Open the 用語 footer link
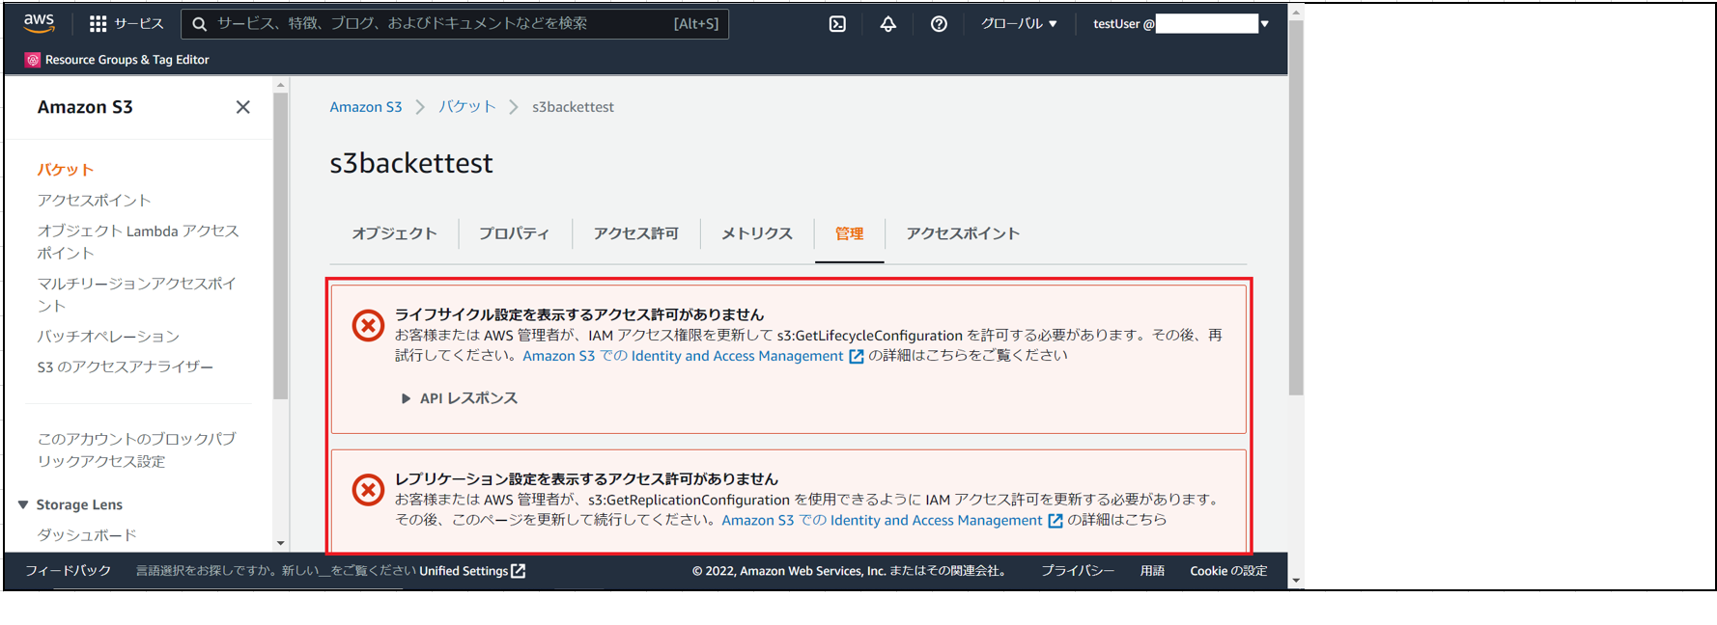The image size is (1717, 625). click(1152, 571)
